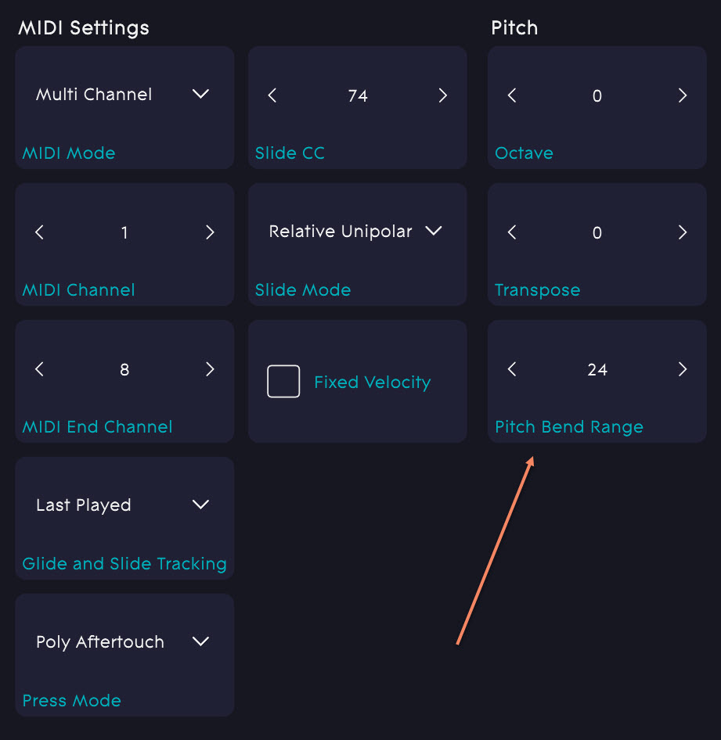Open the MIDI Mode dropdown
Image resolution: width=721 pixels, height=740 pixels.
pyautogui.click(x=200, y=94)
